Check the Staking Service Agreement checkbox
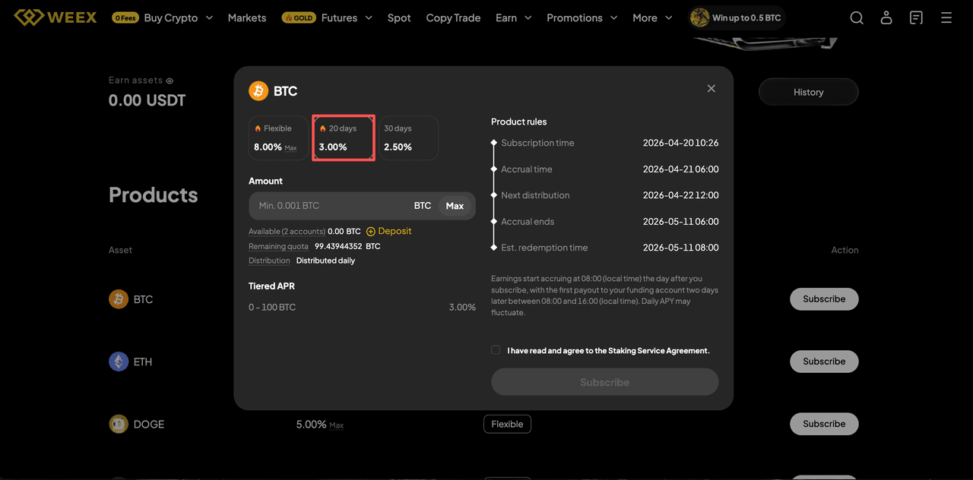The width and height of the screenshot is (973, 480). pyautogui.click(x=496, y=350)
